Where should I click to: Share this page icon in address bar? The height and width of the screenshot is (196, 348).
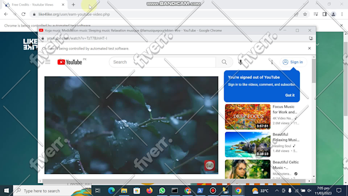coord(296,14)
